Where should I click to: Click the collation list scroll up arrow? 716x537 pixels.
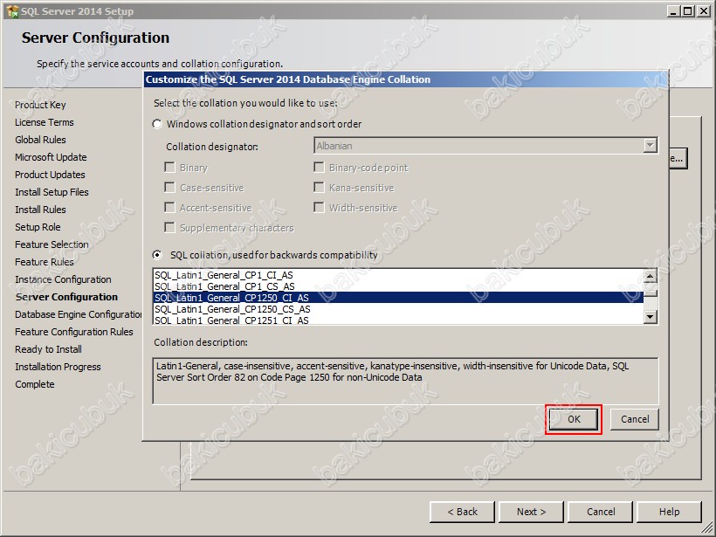point(650,276)
